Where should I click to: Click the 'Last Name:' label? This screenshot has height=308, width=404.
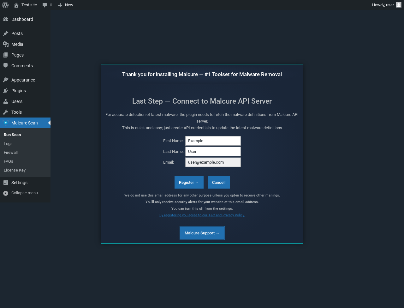(173, 152)
